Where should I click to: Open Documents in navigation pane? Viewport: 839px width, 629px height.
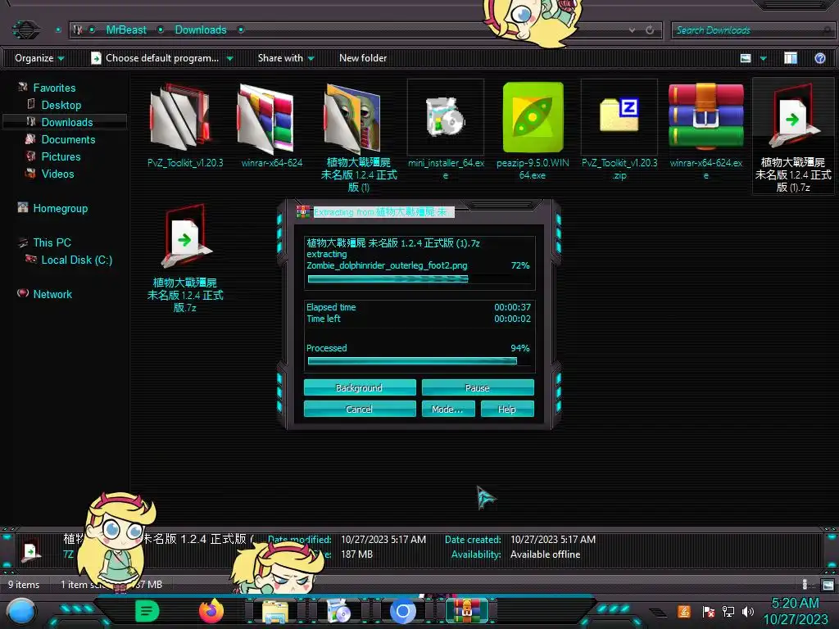tap(68, 139)
